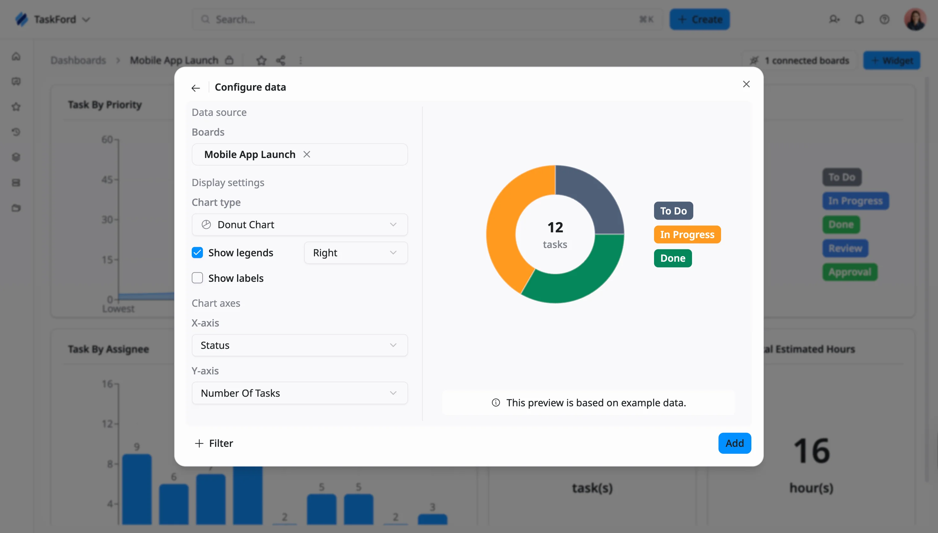Uncheck the Show legends checkbox
938x533 pixels.
(197, 252)
